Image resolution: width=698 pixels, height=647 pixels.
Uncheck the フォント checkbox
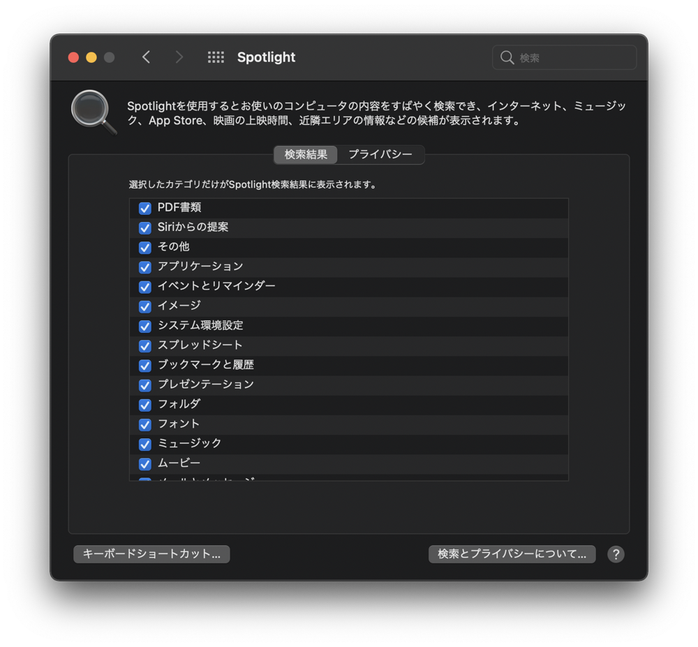pyautogui.click(x=145, y=424)
